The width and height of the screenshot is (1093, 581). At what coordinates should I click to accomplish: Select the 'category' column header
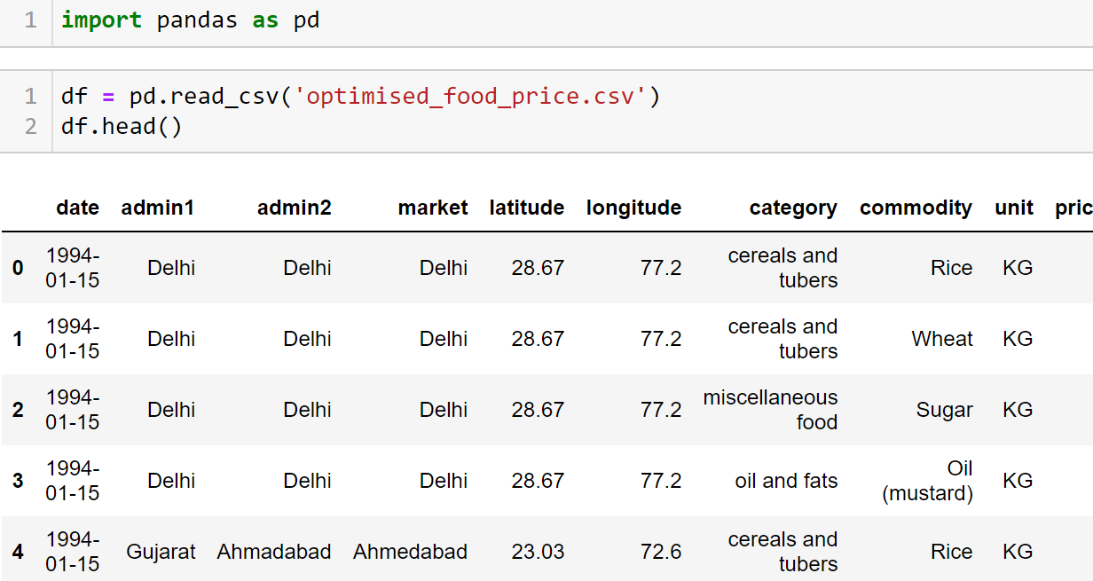[x=792, y=208]
